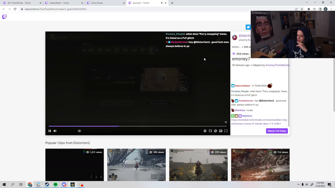Open Task View on the taskbar
The width and height of the screenshot is (335, 188).
[x=21, y=184]
